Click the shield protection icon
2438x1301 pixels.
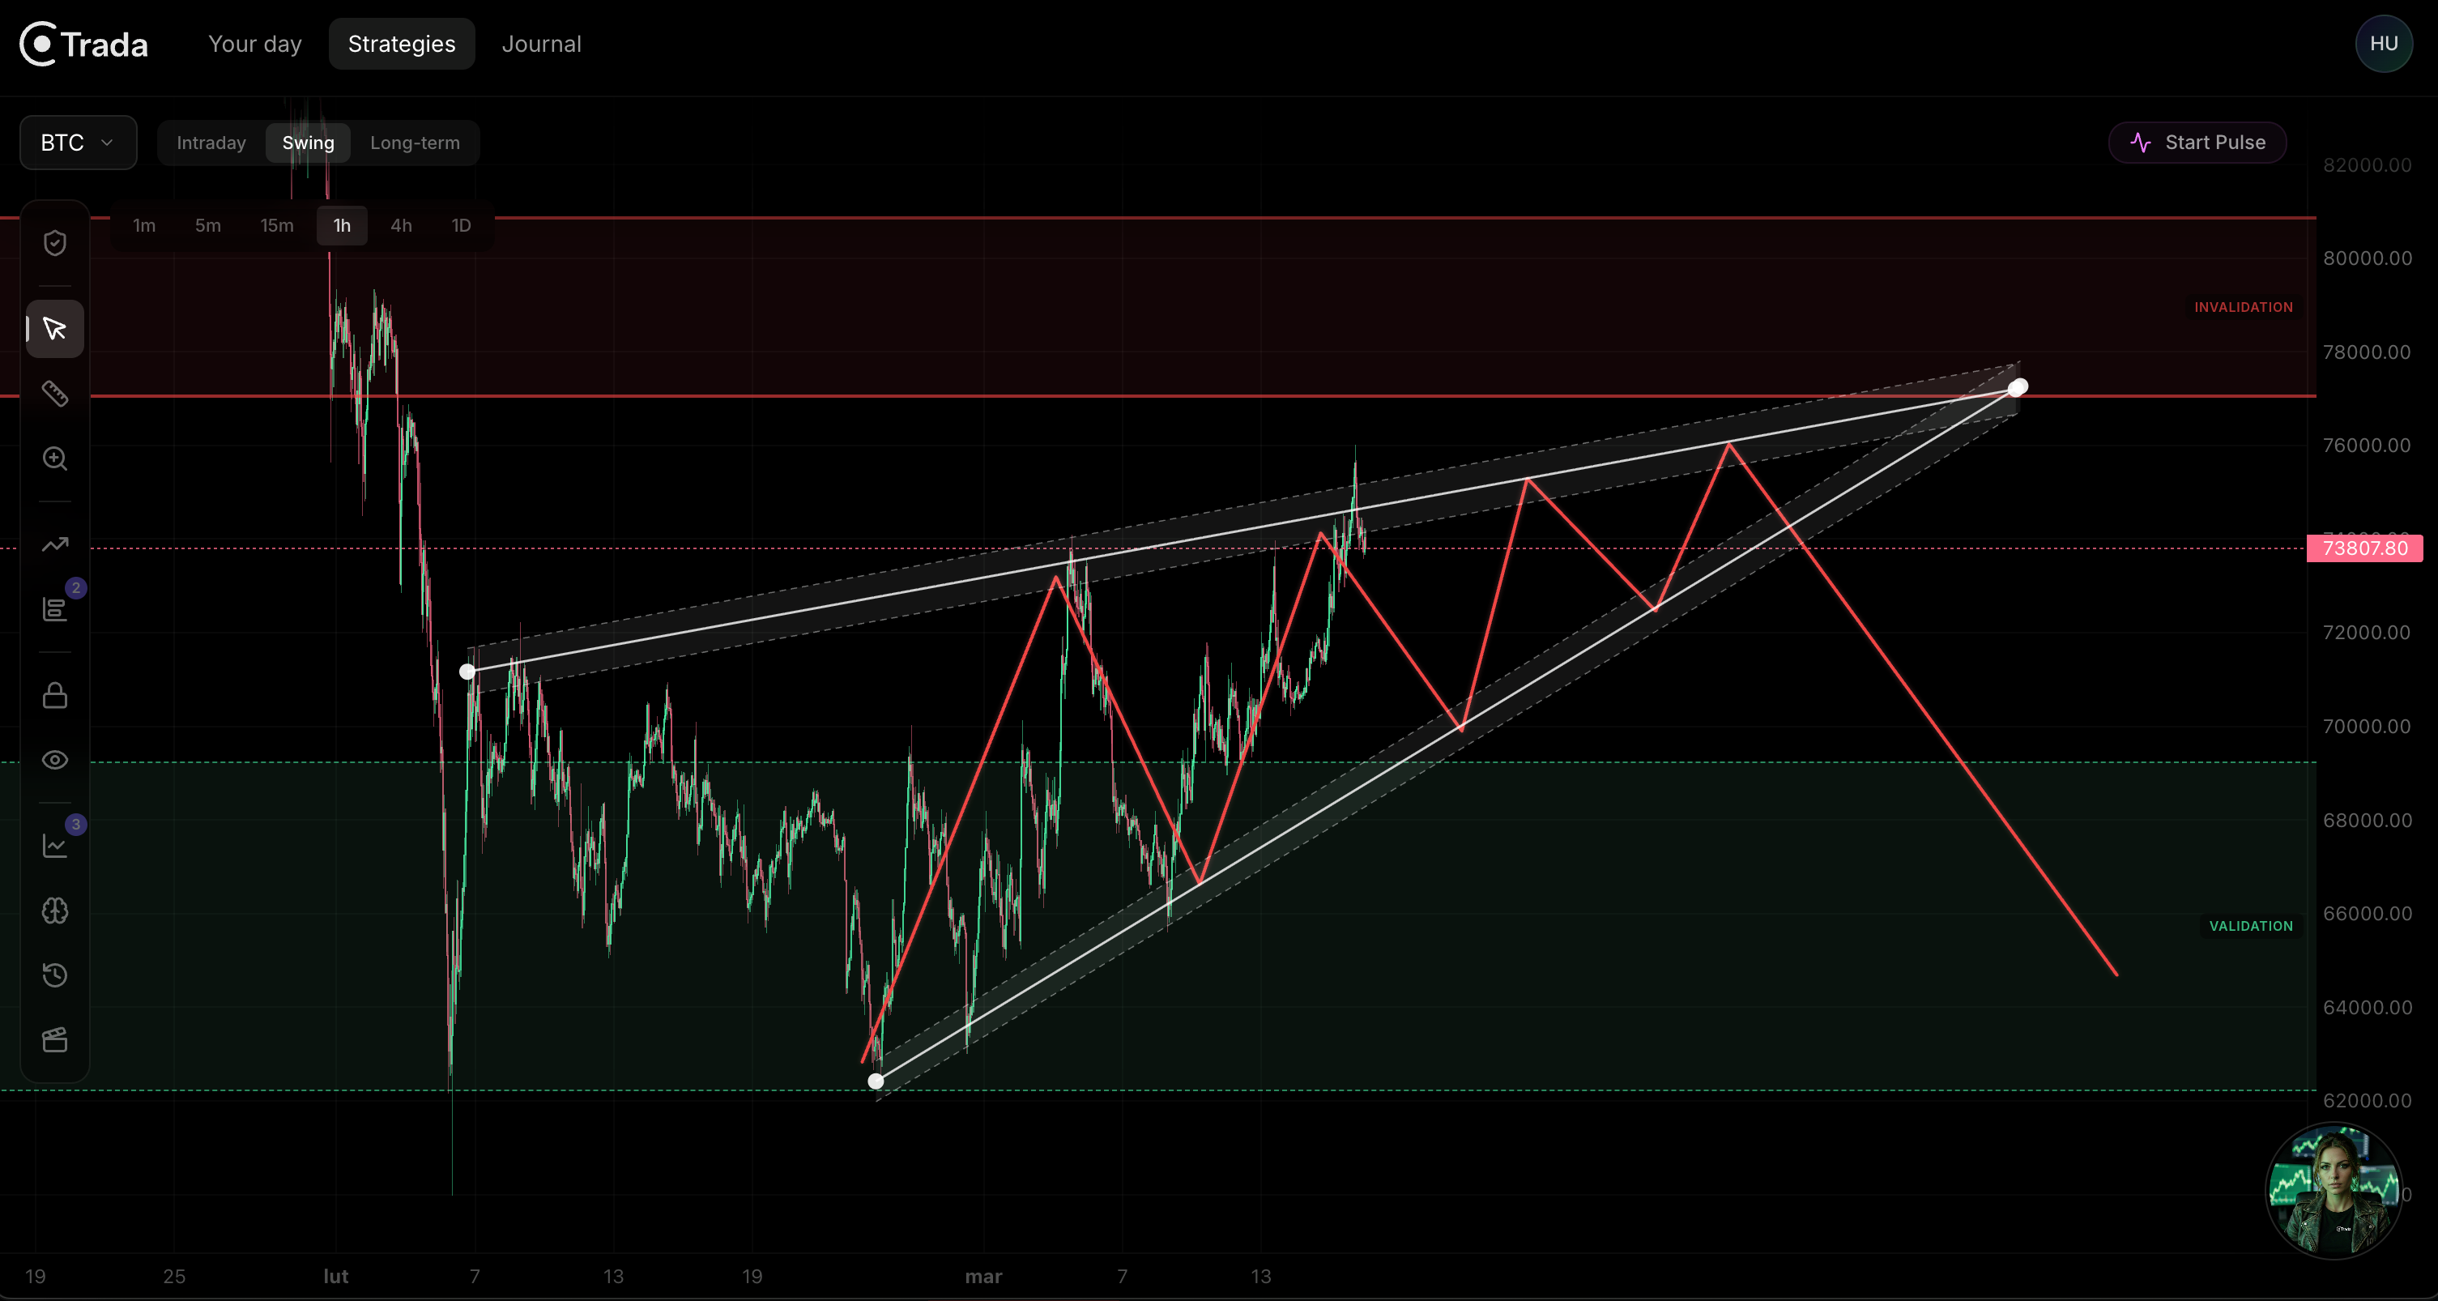point(54,243)
